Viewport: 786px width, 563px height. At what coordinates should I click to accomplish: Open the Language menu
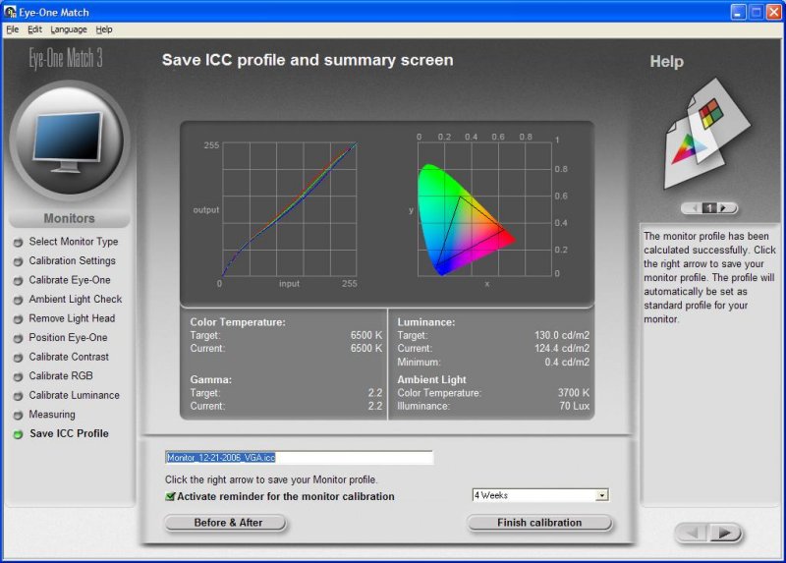coord(69,29)
